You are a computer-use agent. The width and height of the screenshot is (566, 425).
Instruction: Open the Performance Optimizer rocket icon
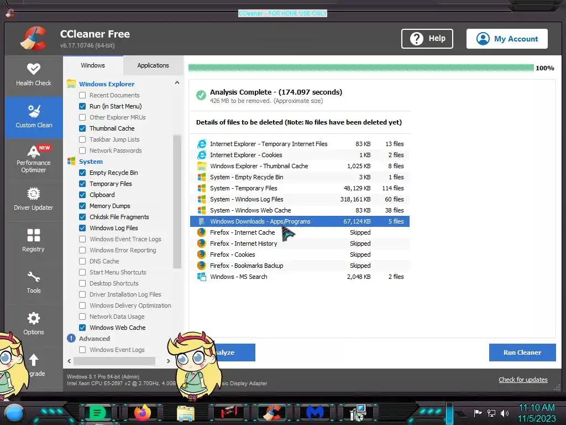point(34,151)
